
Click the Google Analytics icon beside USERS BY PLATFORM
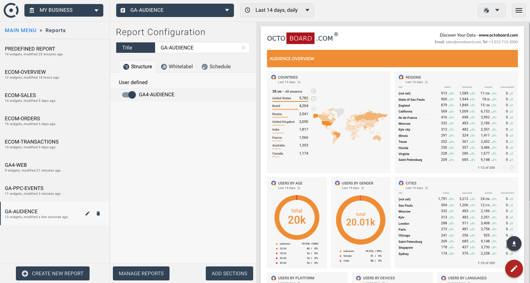point(274,278)
